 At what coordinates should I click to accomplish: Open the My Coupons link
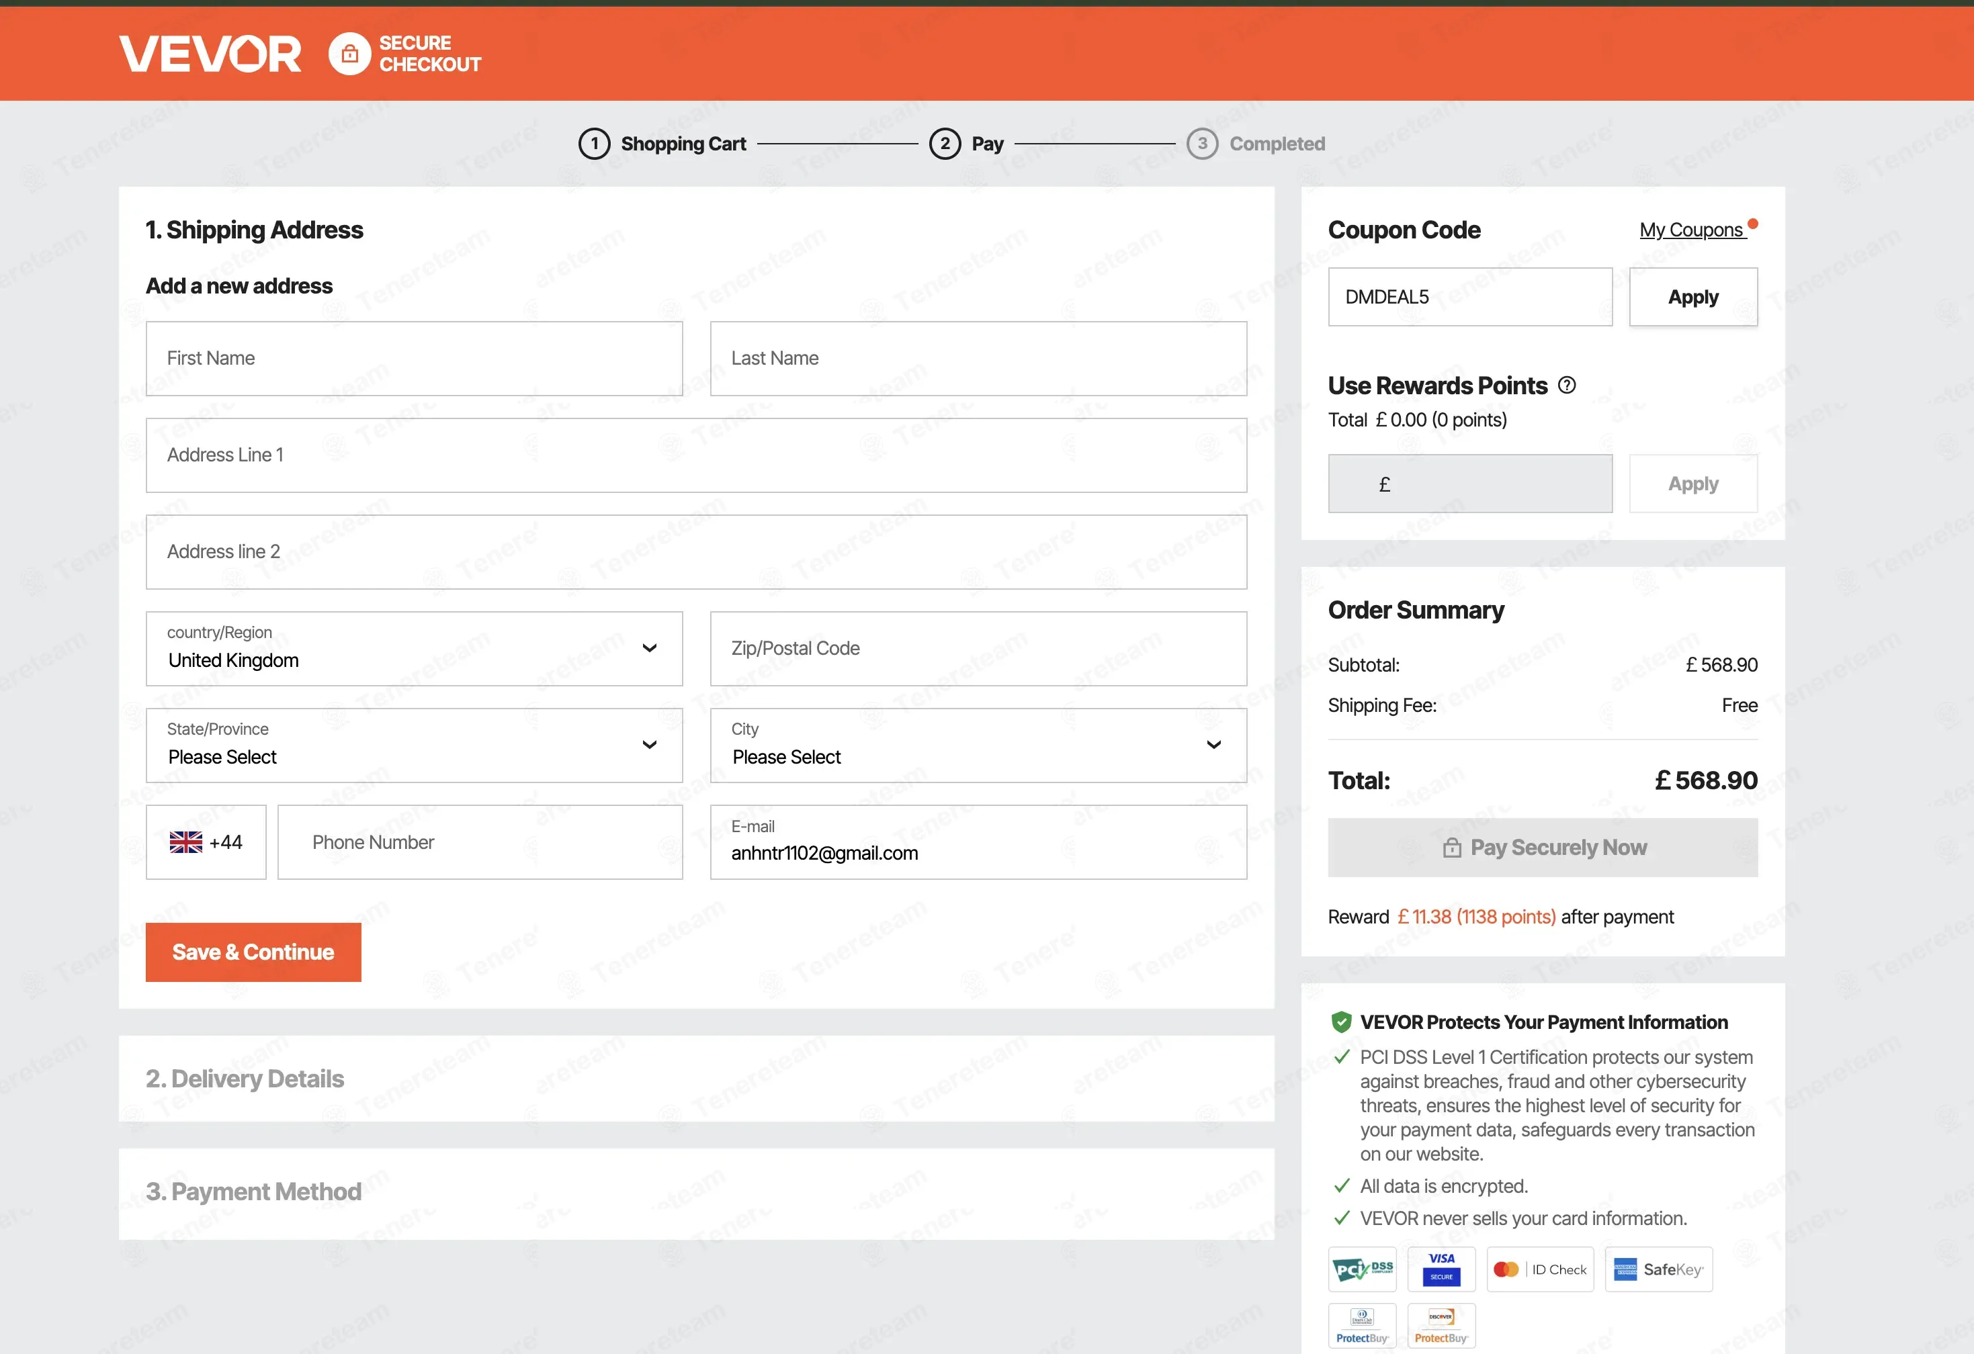(1692, 230)
